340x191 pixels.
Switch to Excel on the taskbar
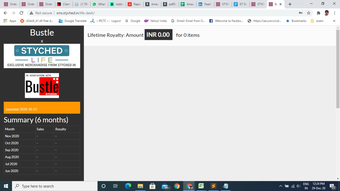coord(201,186)
